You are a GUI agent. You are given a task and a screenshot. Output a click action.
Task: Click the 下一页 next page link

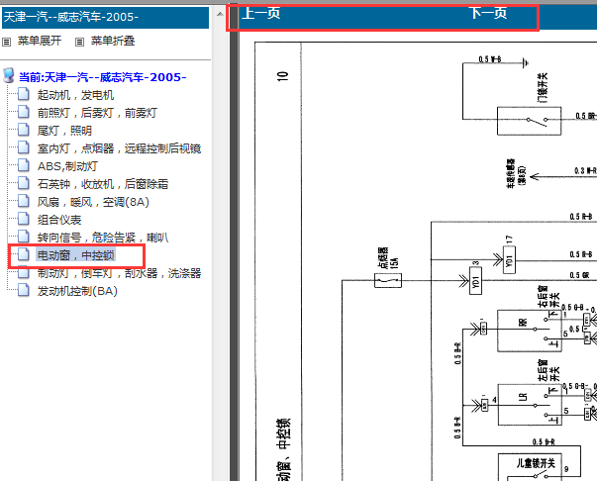(488, 13)
